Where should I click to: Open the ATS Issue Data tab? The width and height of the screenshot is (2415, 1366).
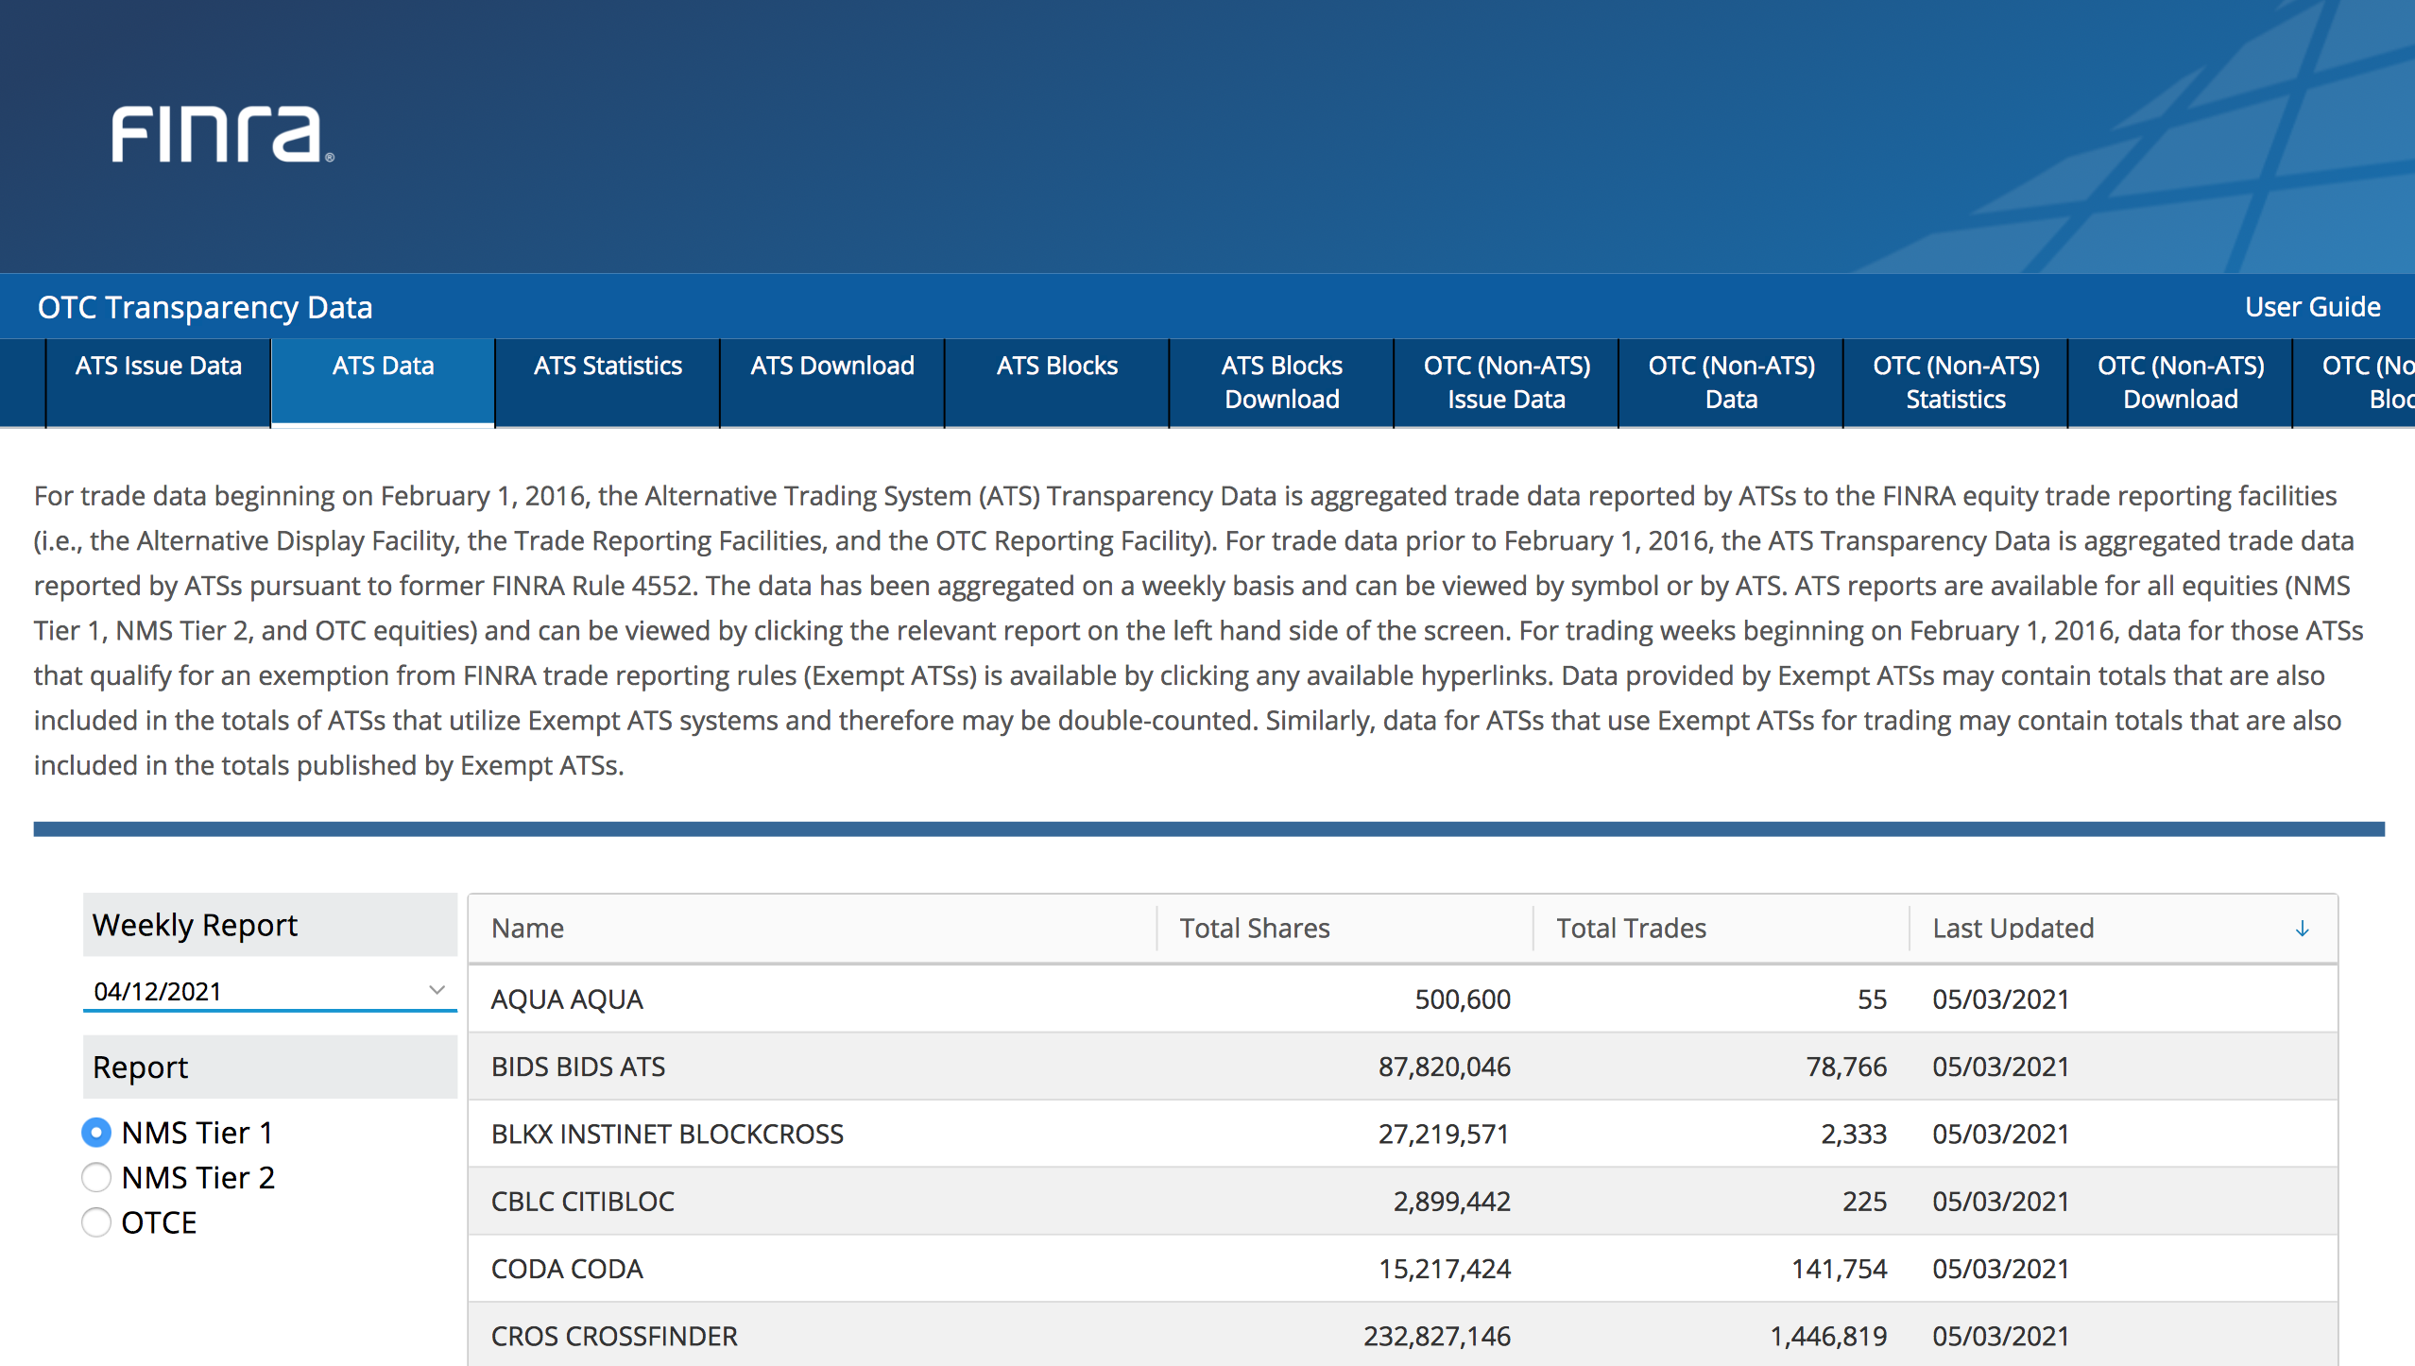(x=159, y=382)
